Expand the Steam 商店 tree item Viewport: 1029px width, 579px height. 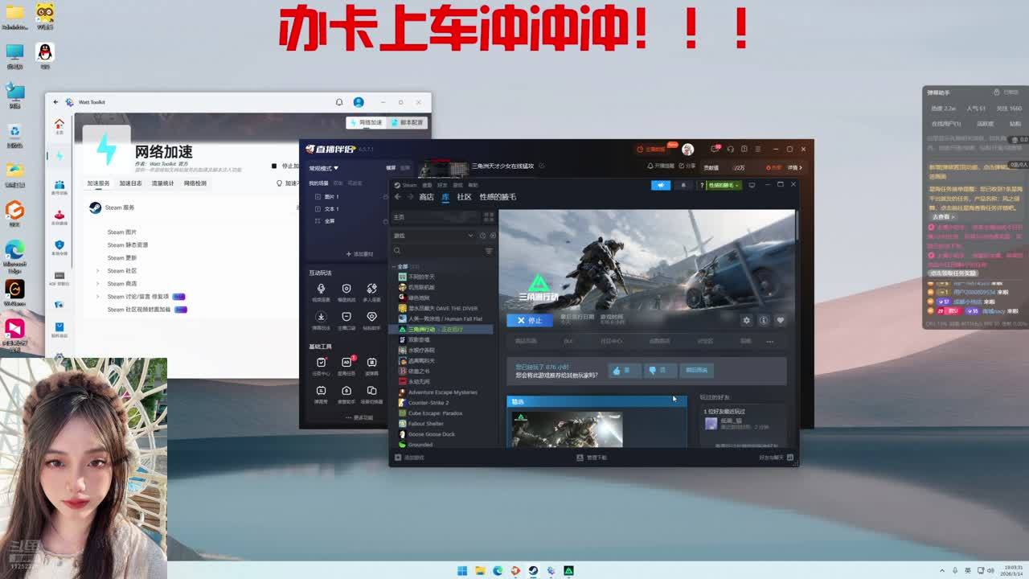pyautogui.click(x=97, y=284)
